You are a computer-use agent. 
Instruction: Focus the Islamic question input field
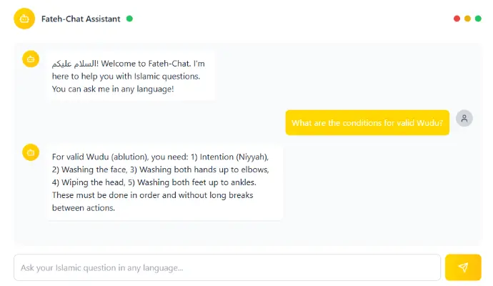pyautogui.click(x=226, y=267)
